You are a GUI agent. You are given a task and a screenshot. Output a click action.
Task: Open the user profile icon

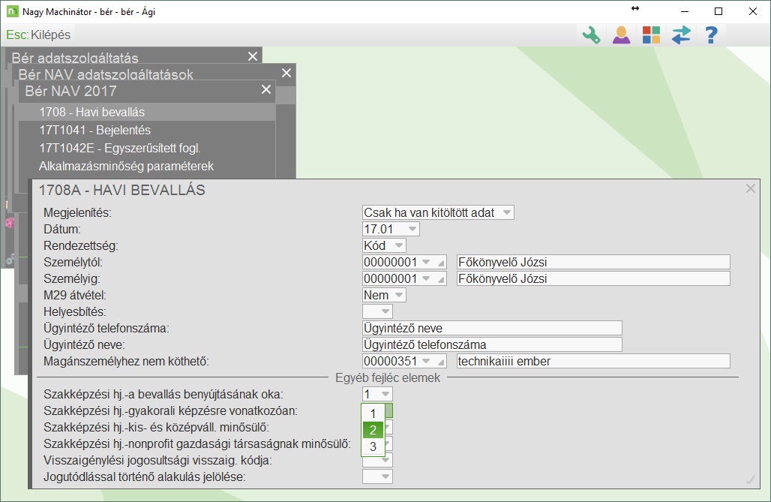point(622,35)
